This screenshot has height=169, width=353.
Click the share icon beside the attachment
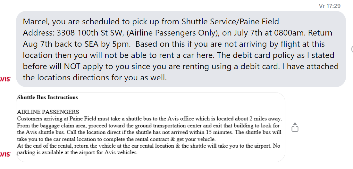click(x=295, y=128)
